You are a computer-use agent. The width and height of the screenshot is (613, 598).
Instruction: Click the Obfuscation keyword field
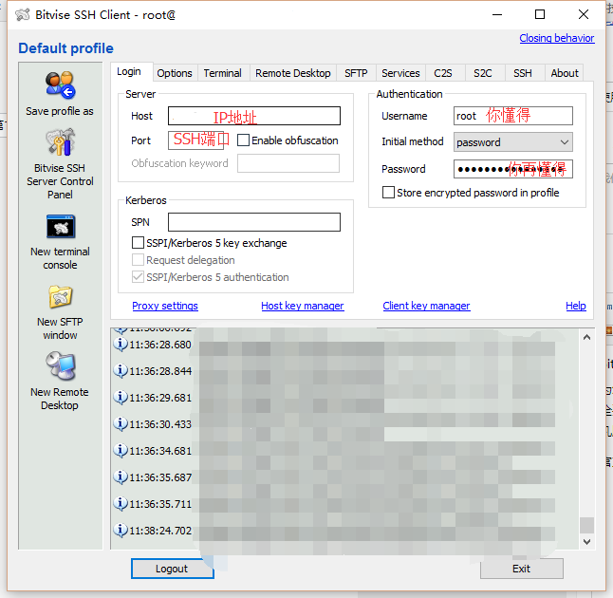tap(288, 163)
